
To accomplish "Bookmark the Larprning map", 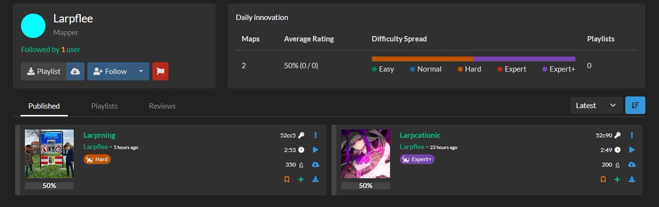I will tap(287, 179).
